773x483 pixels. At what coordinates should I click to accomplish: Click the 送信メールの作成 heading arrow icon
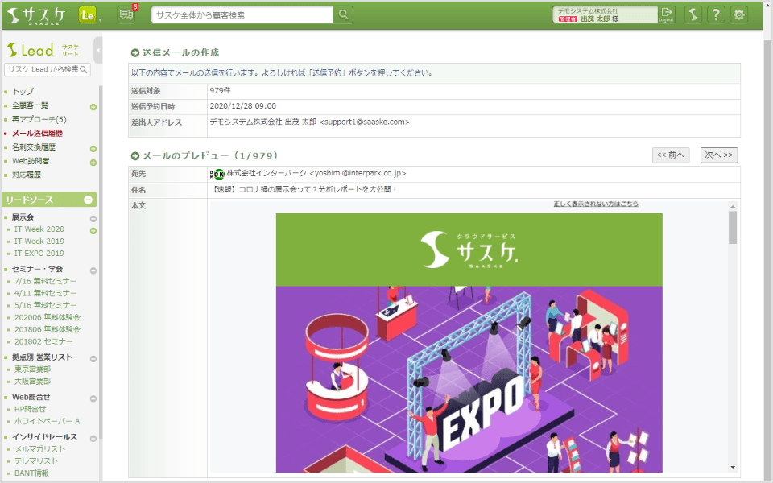(135, 53)
